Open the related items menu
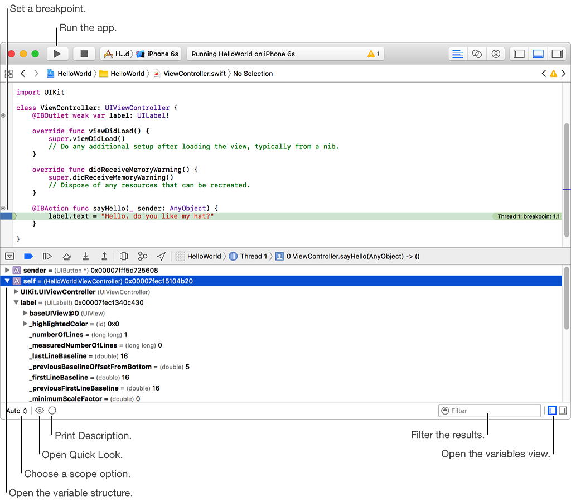The height and width of the screenshot is (501, 571). pyautogui.click(x=9, y=74)
